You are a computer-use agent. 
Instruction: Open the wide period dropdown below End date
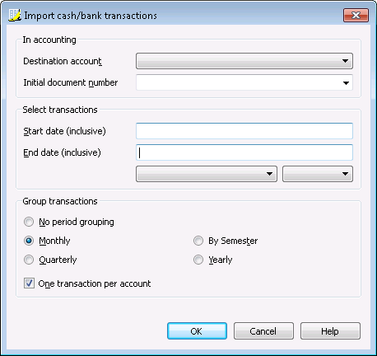[207, 174]
